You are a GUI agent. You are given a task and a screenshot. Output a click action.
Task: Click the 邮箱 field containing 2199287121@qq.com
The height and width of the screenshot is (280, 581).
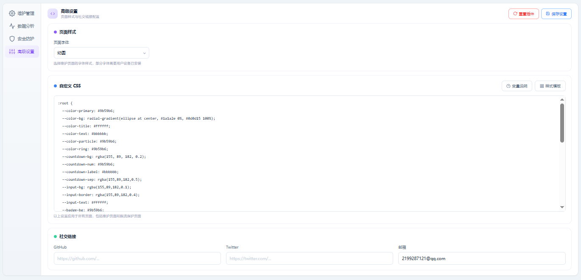coord(481,258)
